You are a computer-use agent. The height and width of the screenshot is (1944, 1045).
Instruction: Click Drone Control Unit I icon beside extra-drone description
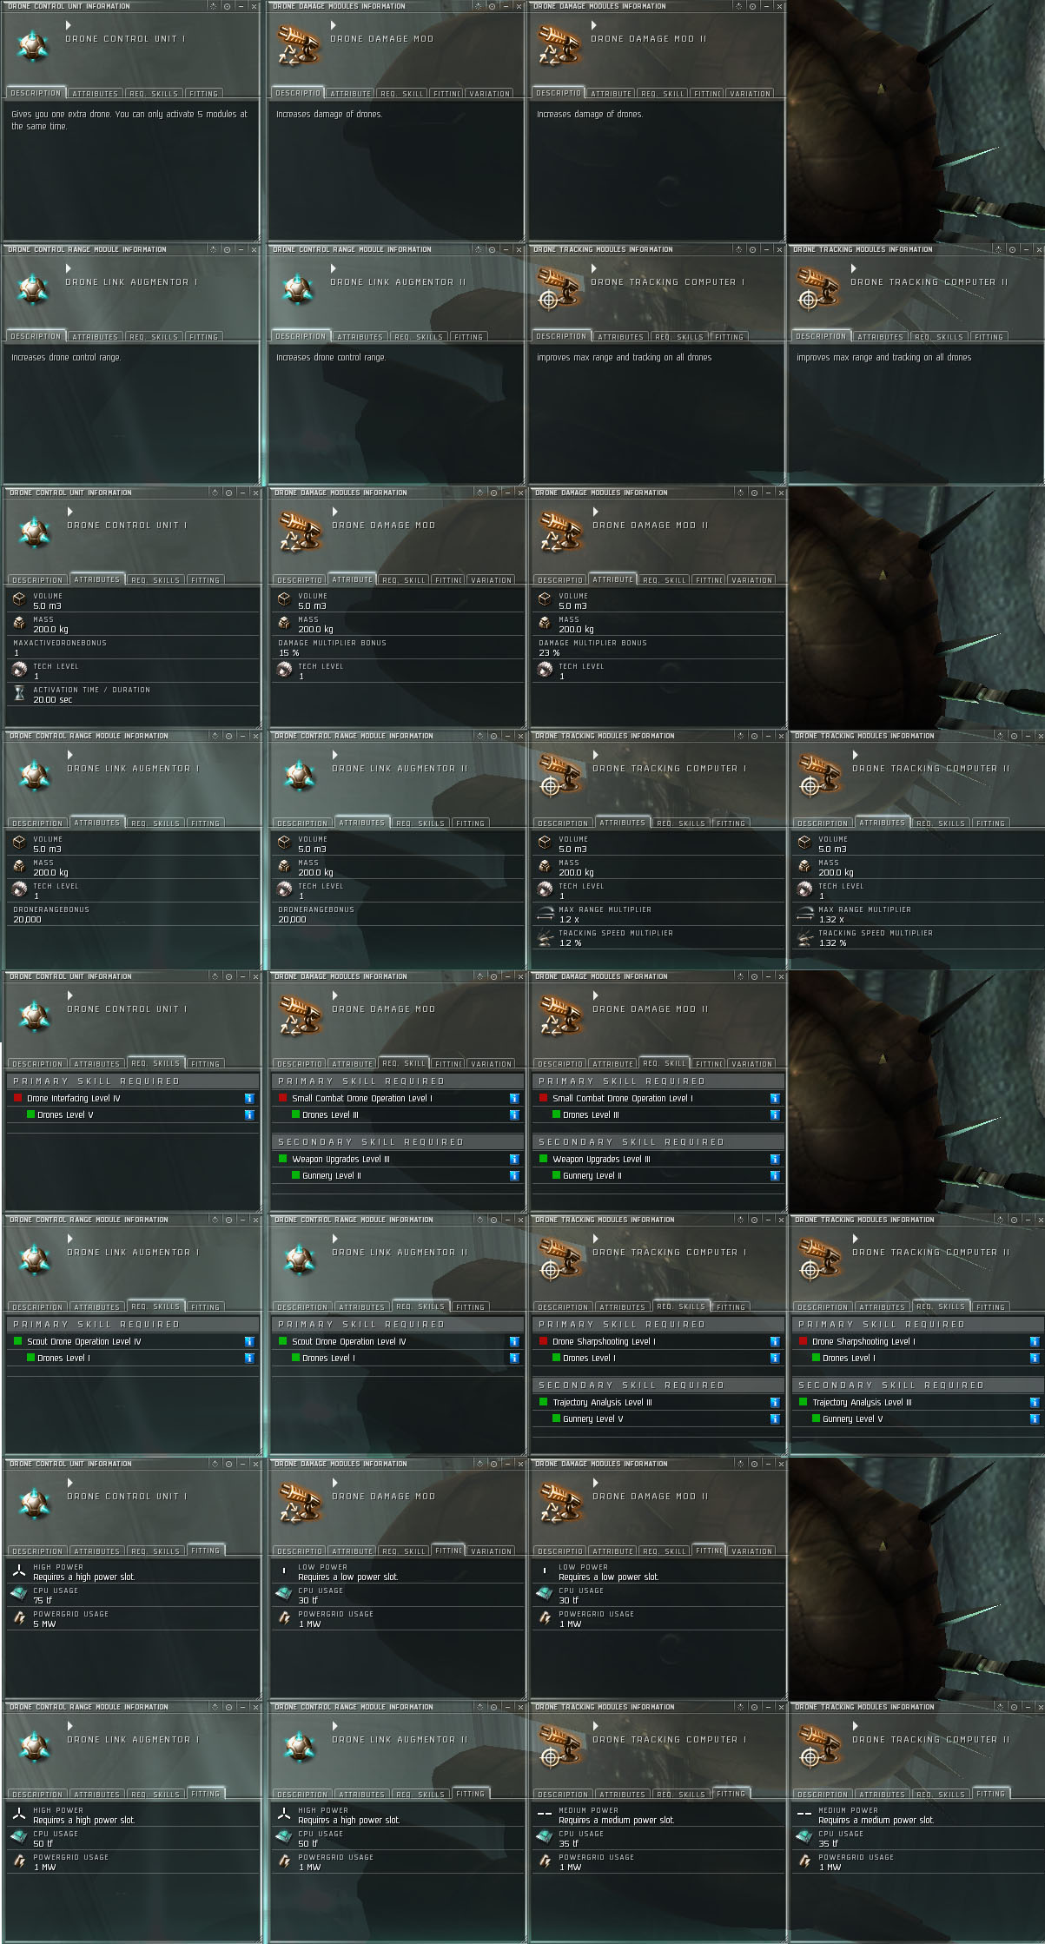tap(34, 44)
